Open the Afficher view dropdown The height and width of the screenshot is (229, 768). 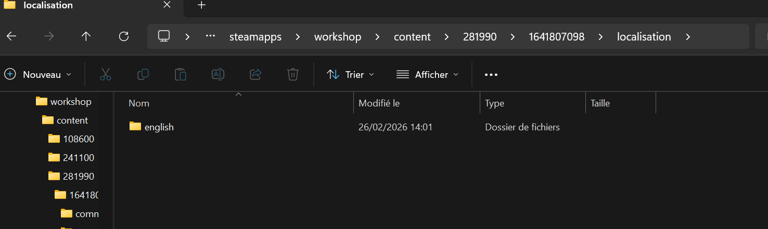(427, 74)
